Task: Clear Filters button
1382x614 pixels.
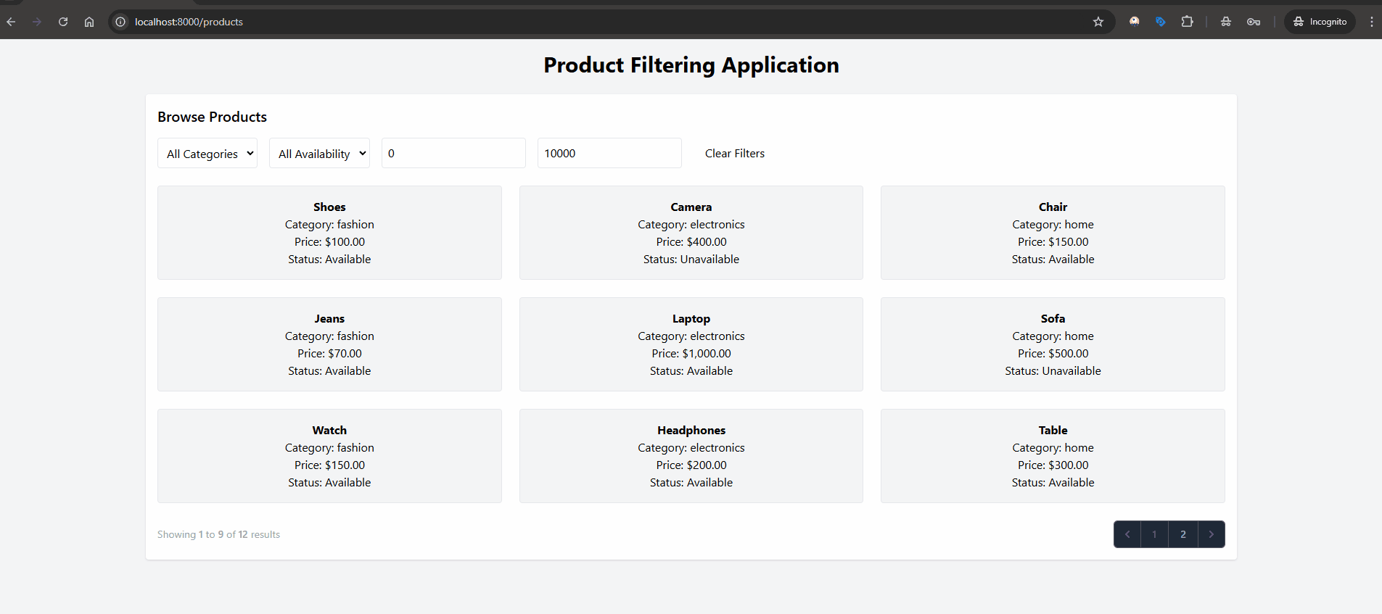Action: [x=734, y=154]
